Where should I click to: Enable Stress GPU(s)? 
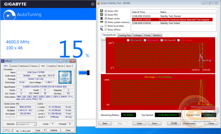106,30
